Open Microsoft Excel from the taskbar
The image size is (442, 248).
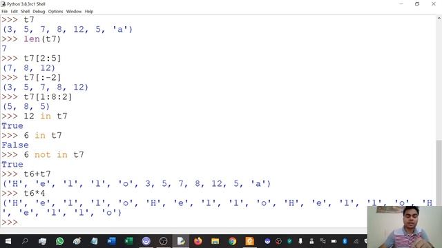click(129, 241)
